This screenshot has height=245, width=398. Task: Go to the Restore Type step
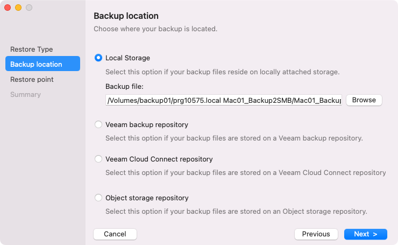tap(32, 50)
